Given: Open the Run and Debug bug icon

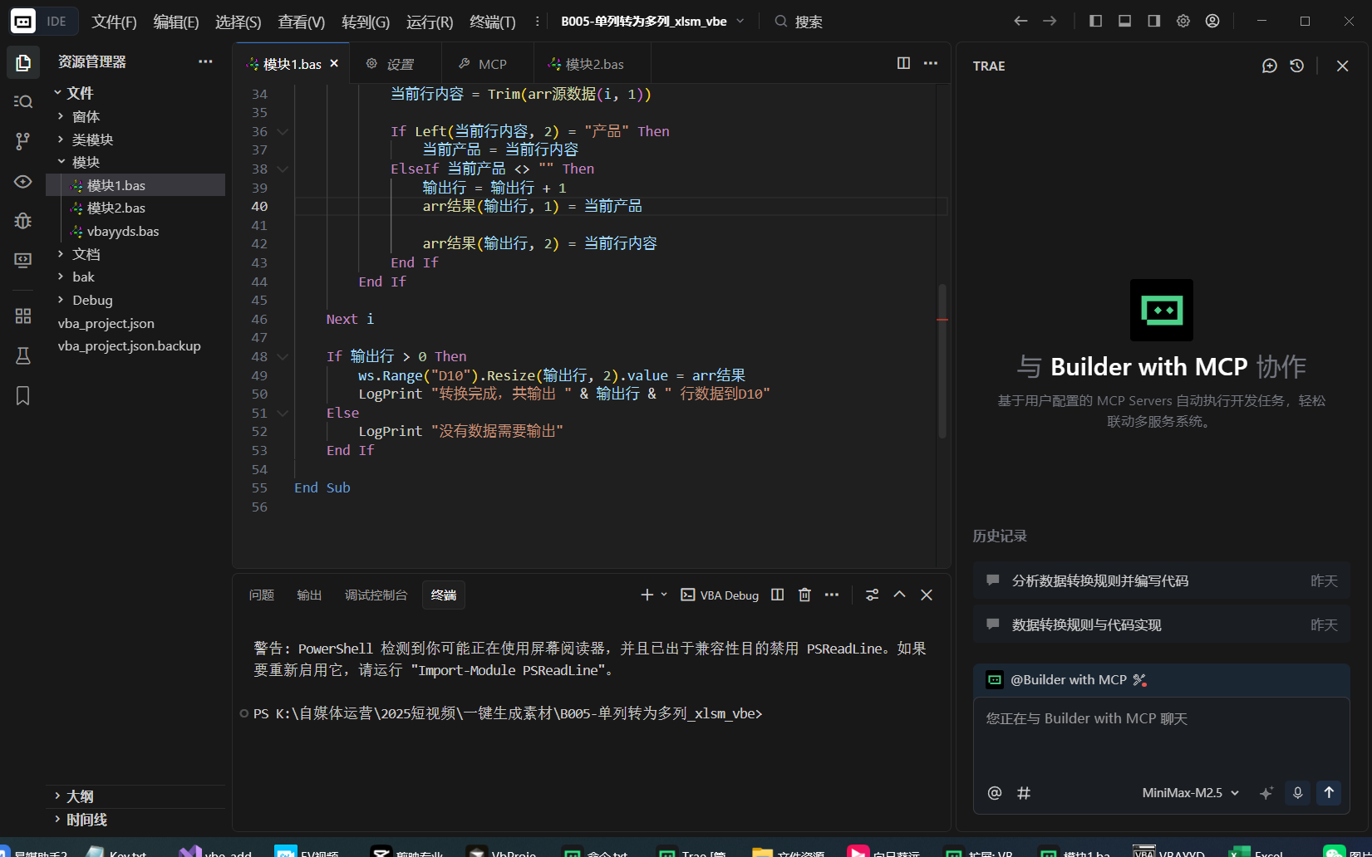Looking at the screenshot, I should [22, 221].
